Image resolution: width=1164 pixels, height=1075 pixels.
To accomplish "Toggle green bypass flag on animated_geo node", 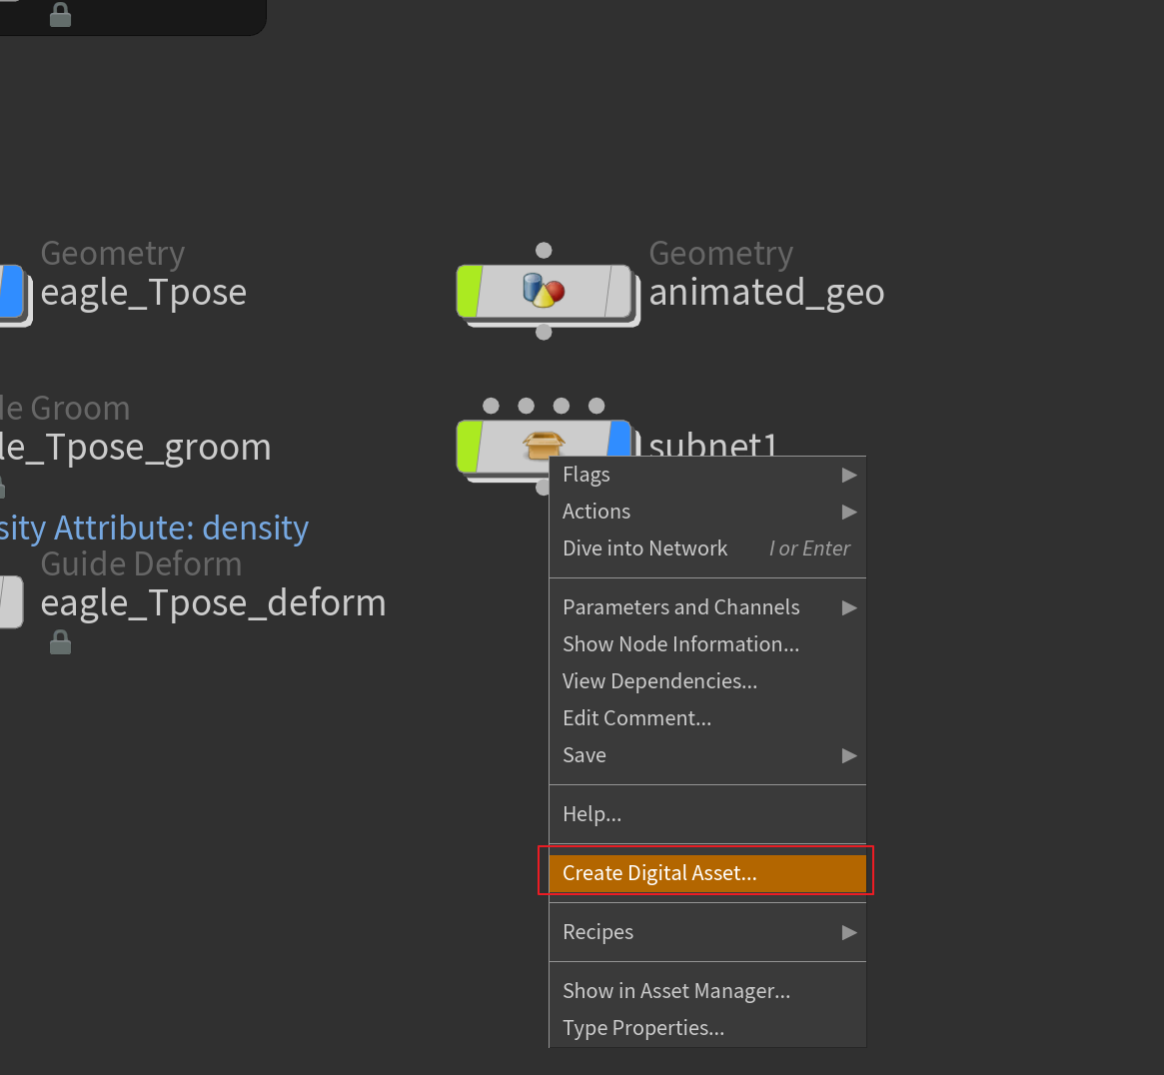I will coord(470,291).
